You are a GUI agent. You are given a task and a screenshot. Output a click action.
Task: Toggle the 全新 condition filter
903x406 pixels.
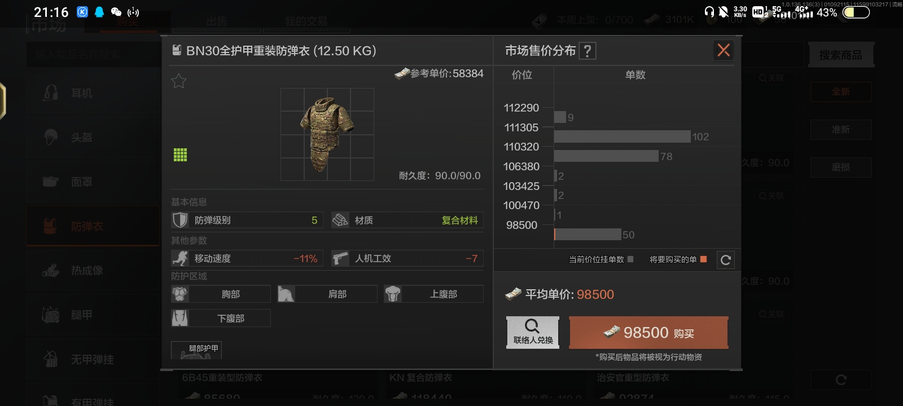(841, 91)
